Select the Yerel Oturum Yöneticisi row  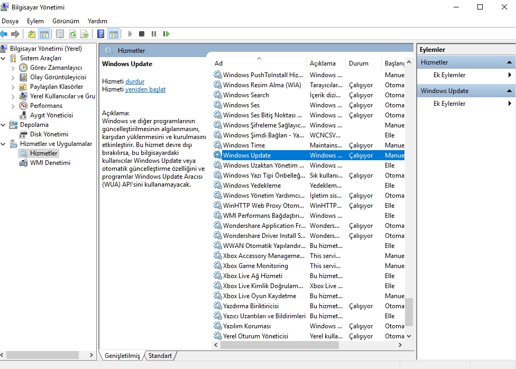point(309,336)
